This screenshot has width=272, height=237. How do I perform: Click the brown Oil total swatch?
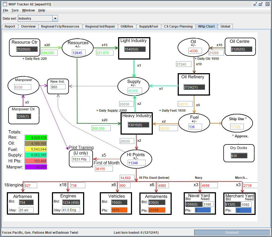coord(36,143)
